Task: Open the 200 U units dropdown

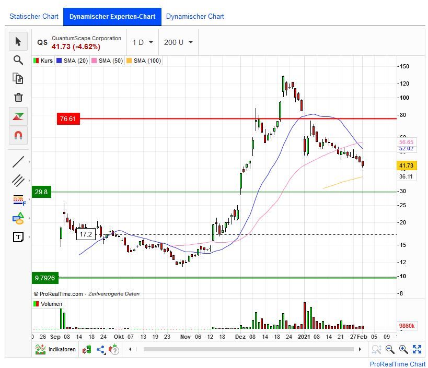Action: (178, 42)
